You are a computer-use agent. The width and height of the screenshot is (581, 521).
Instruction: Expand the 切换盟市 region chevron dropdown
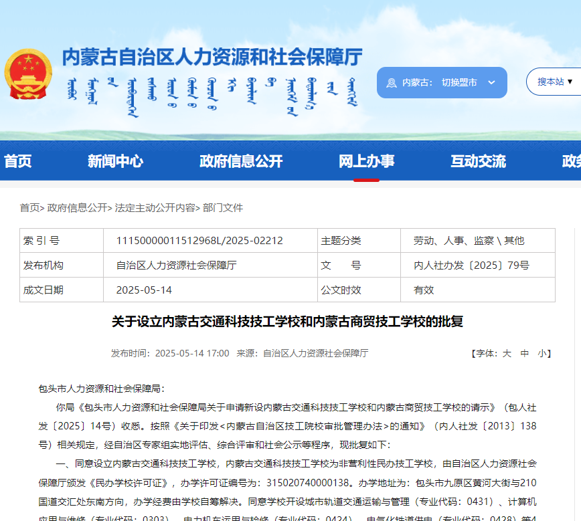[x=491, y=82]
